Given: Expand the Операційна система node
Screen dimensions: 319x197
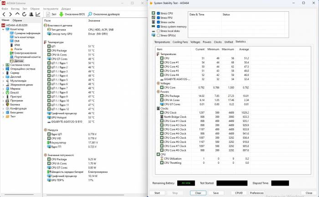Looking at the screenshot, I should click(3, 69).
